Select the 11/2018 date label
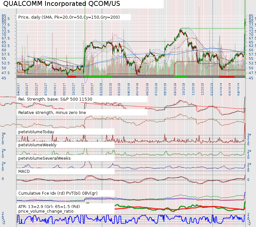This screenshot has height=227, width=256. pos(193,89)
